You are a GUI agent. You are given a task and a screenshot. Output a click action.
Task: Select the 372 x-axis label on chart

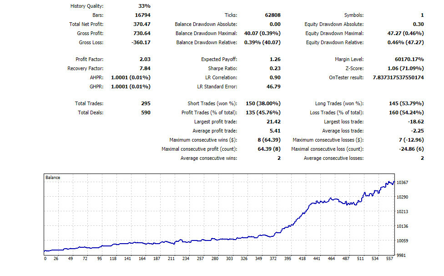tap(273, 258)
